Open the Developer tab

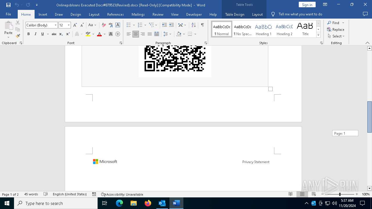tap(194, 14)
